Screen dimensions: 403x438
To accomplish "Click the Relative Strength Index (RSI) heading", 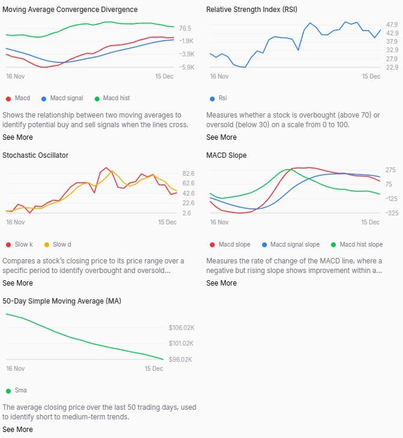I will pyautogui.click(x=251, y=10).
